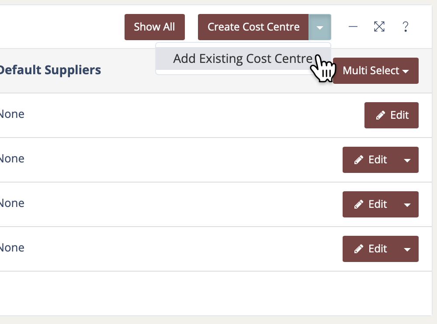Image resolution: width=437 pixels, height=324 pixels.
Task: Open the Multi Select dropdown
Action: click(x=376, y=71)
